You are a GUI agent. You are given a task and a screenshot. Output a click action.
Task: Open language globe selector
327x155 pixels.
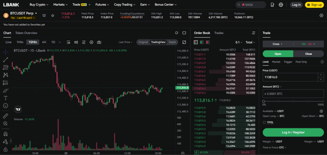click(x=281, y=4)
